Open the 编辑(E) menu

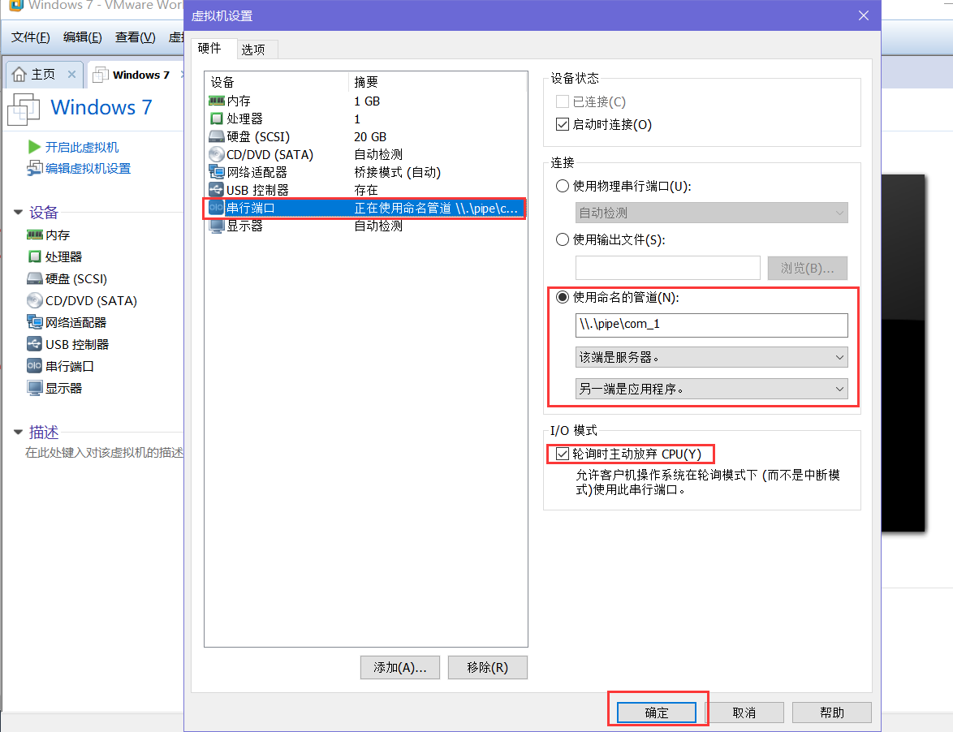[83, 37]
